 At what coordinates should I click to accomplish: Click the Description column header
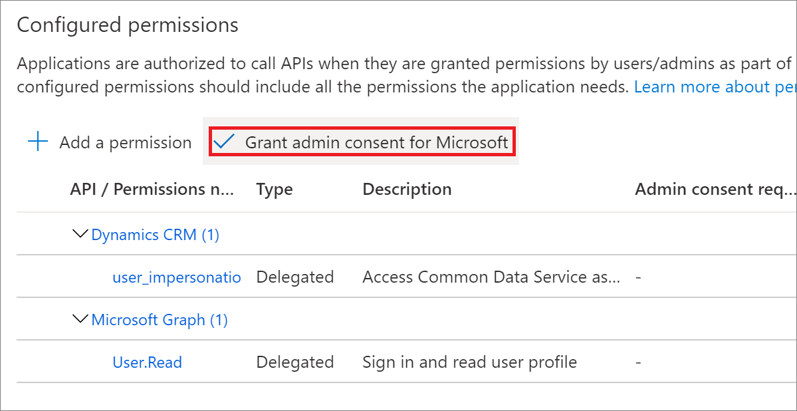point(407,190)
